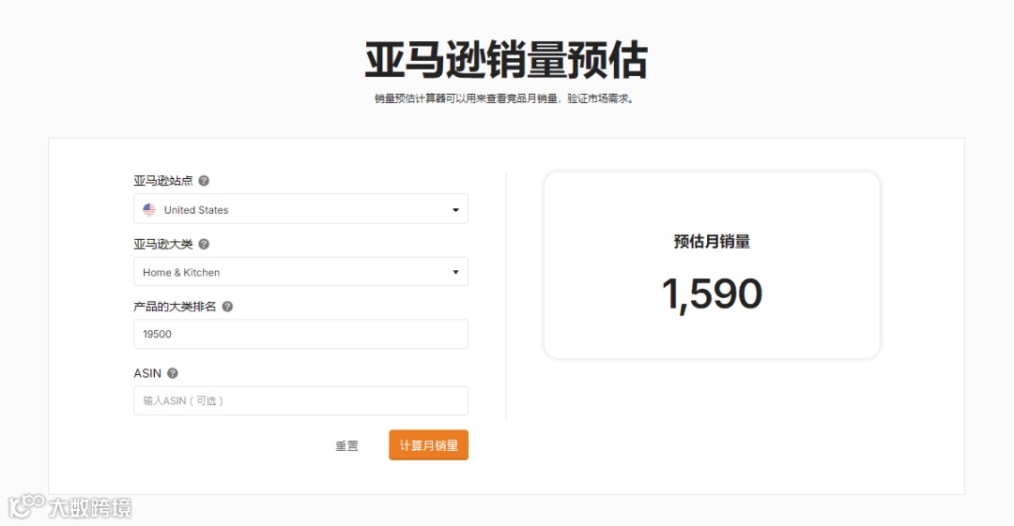This screenshot has width=1014, height=526.
Task: Click the ASIN label text
Action: point(147,373)
